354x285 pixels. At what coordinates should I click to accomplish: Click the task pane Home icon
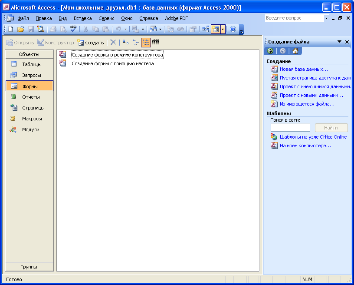(x=295, y=51)
